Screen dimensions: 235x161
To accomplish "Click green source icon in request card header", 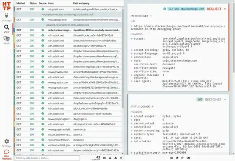I will tap(164, 9).
